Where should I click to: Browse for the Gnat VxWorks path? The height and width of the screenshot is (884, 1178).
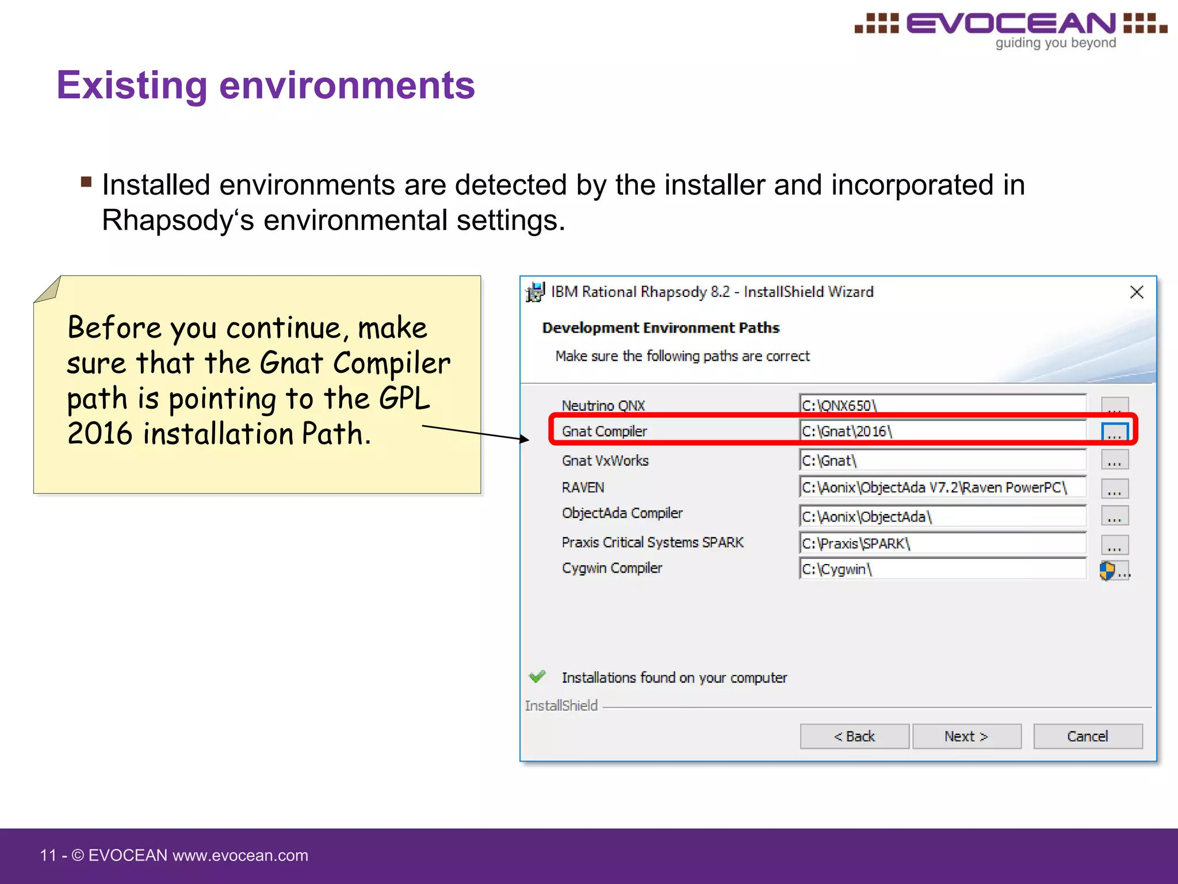[x=1115, y=460]
